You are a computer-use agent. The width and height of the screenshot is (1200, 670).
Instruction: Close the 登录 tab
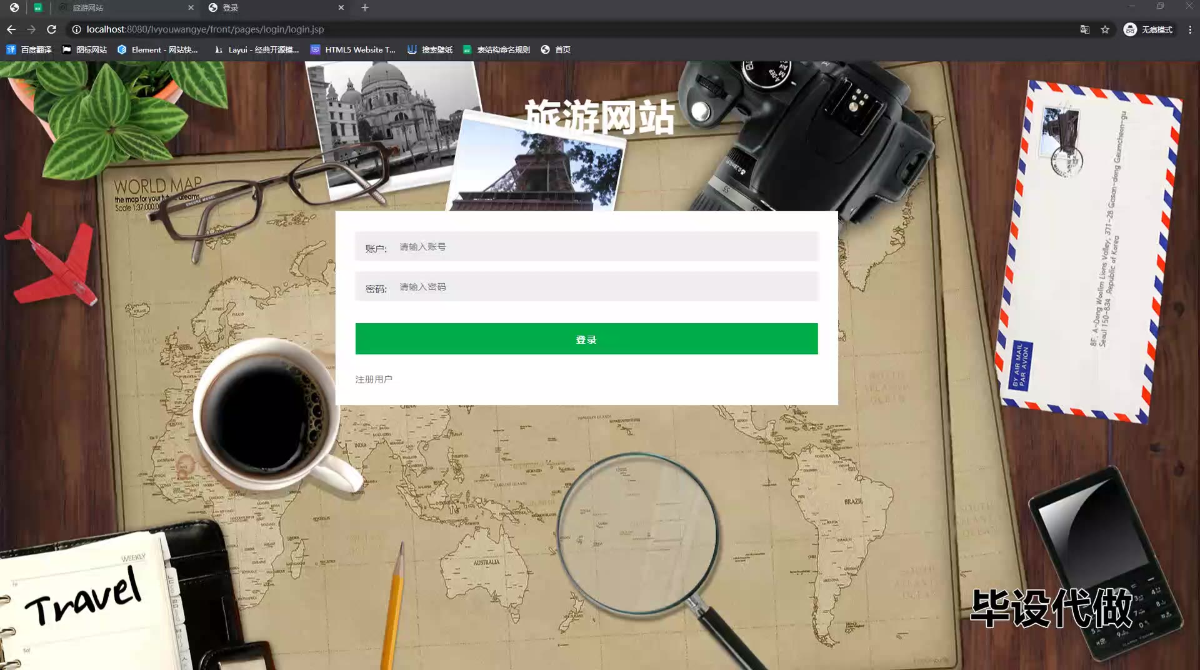pos(341,7)
